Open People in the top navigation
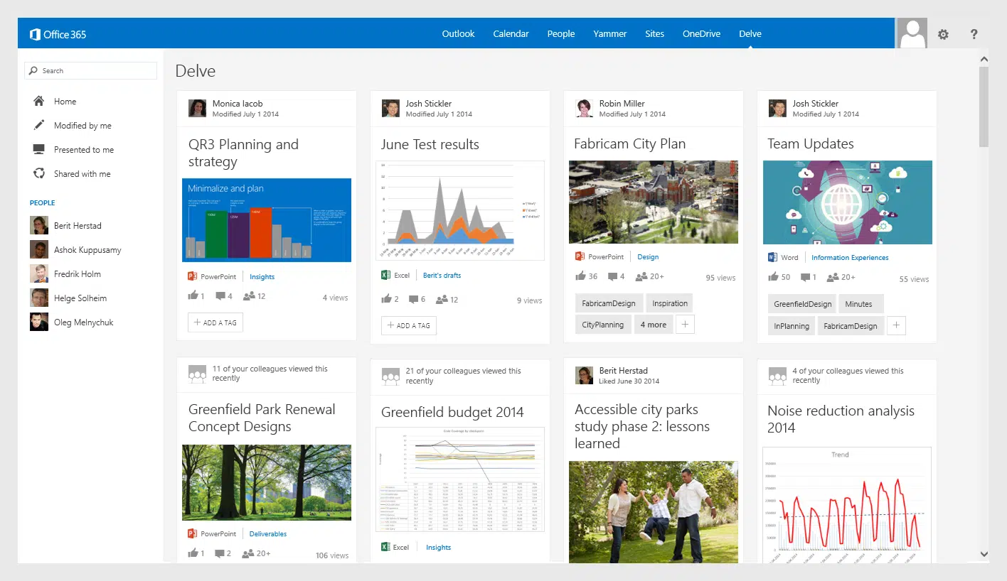1007x581 pixels. pyautogui.click(x=561, y=33)
